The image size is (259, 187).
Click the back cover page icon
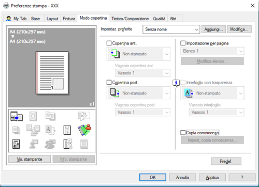click(x=114, y=93)
